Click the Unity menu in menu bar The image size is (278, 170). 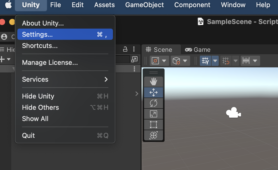tap(31, 5)
